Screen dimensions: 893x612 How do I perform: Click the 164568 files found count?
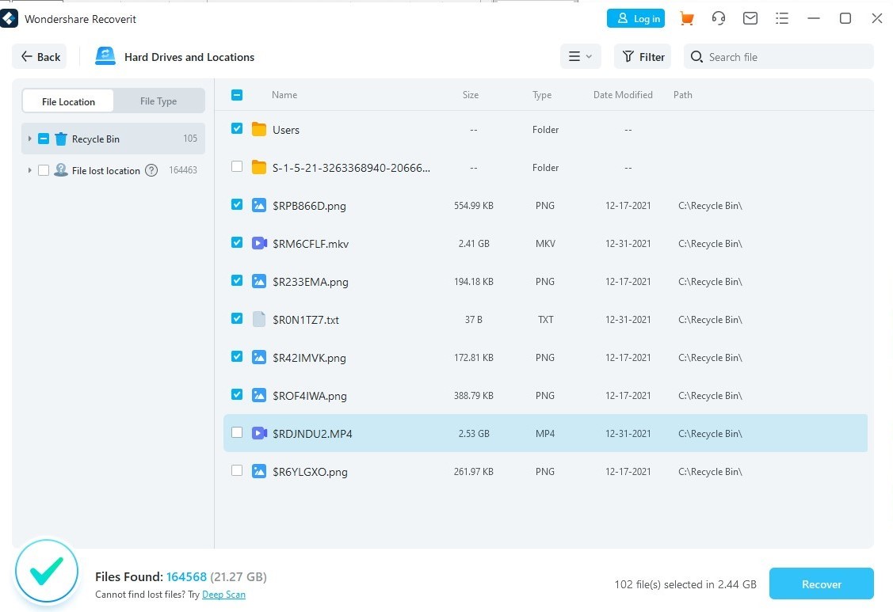186,576
